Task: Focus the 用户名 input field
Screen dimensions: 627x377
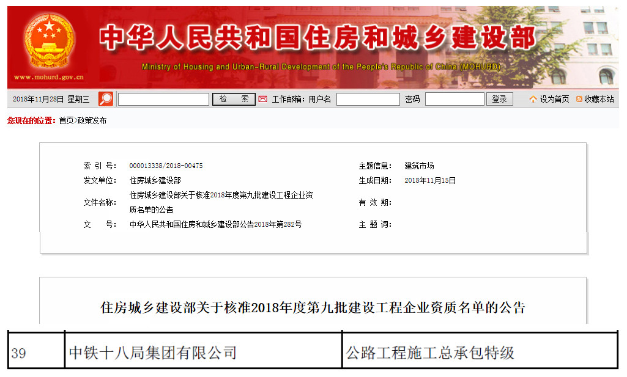Action: pyautogui.click(x=368, y=99)
